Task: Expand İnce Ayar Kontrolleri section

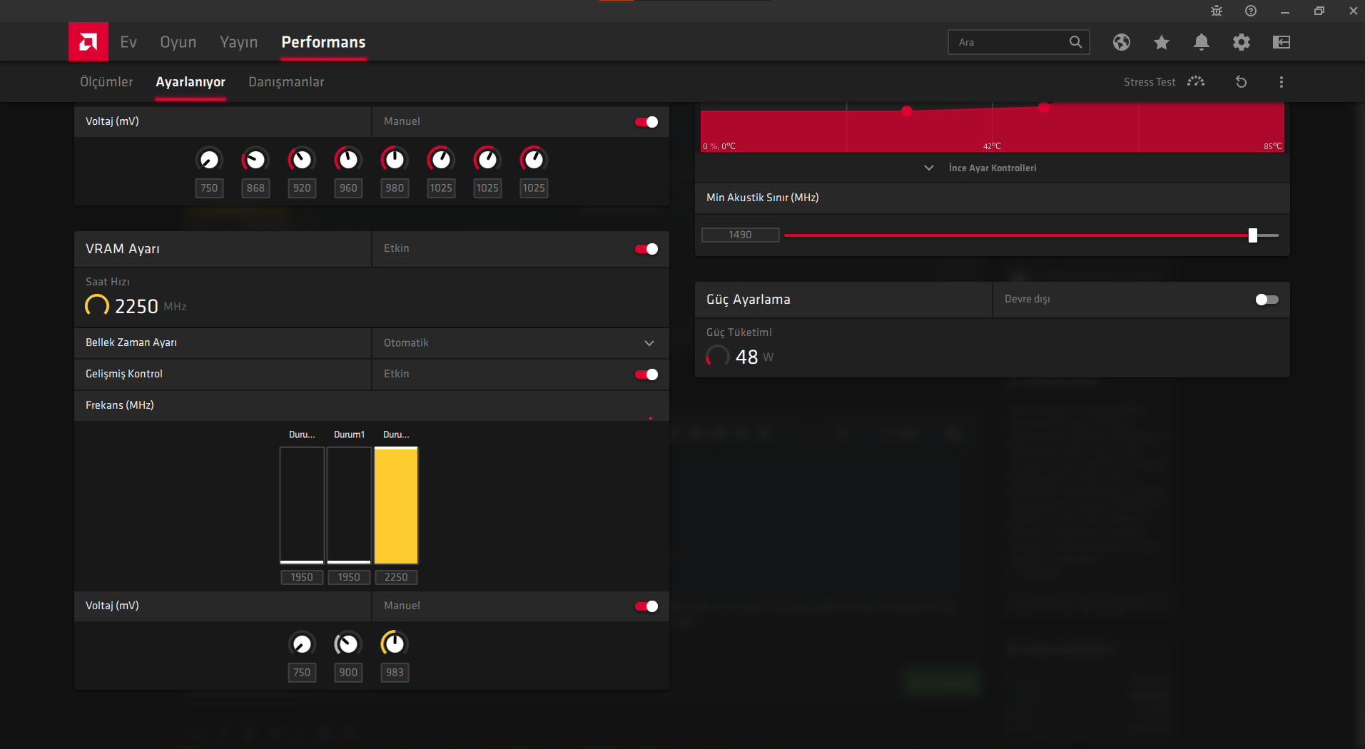Action: pos(993,168)
